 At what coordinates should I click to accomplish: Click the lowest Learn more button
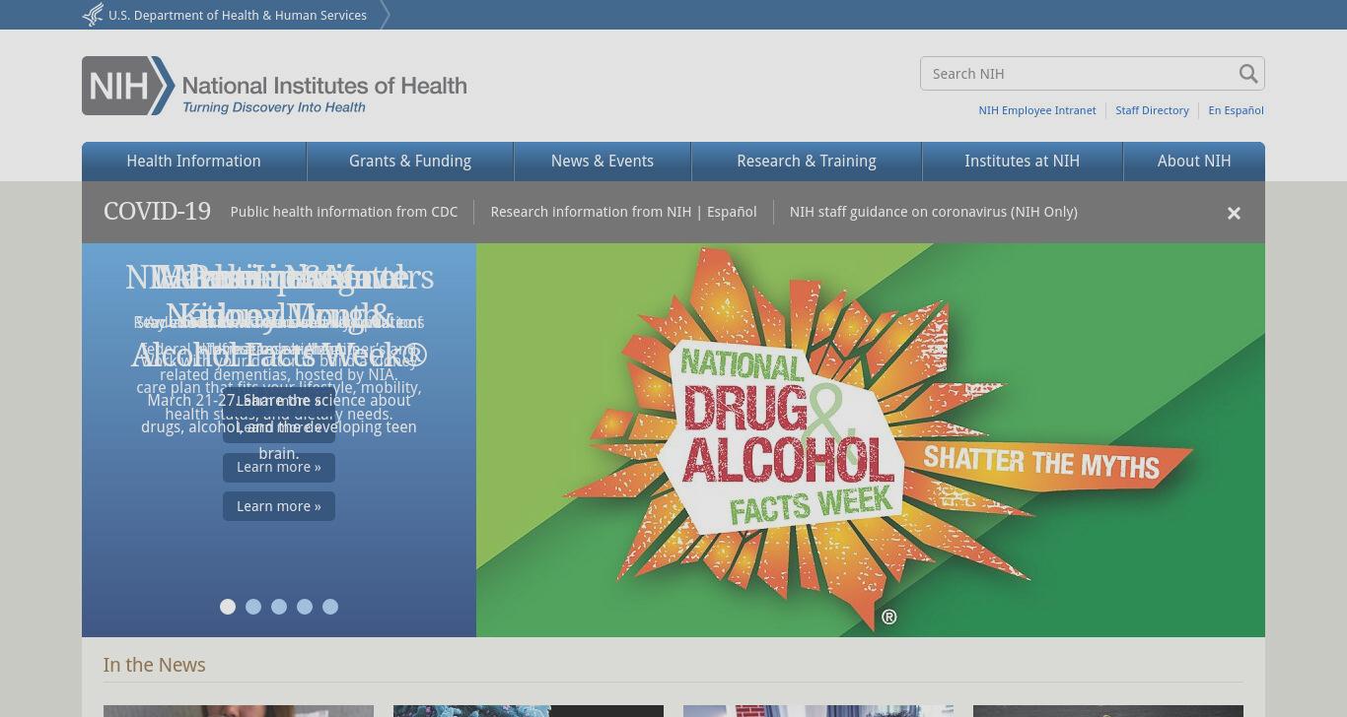(279, 506)
